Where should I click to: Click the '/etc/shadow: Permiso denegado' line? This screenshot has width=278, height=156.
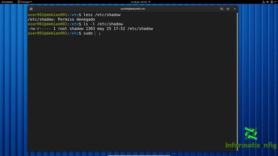61,19
